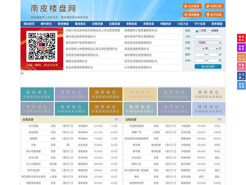246x185 pixels.
Task: Click the maximum 面积 input field
Action: (213, 54)
